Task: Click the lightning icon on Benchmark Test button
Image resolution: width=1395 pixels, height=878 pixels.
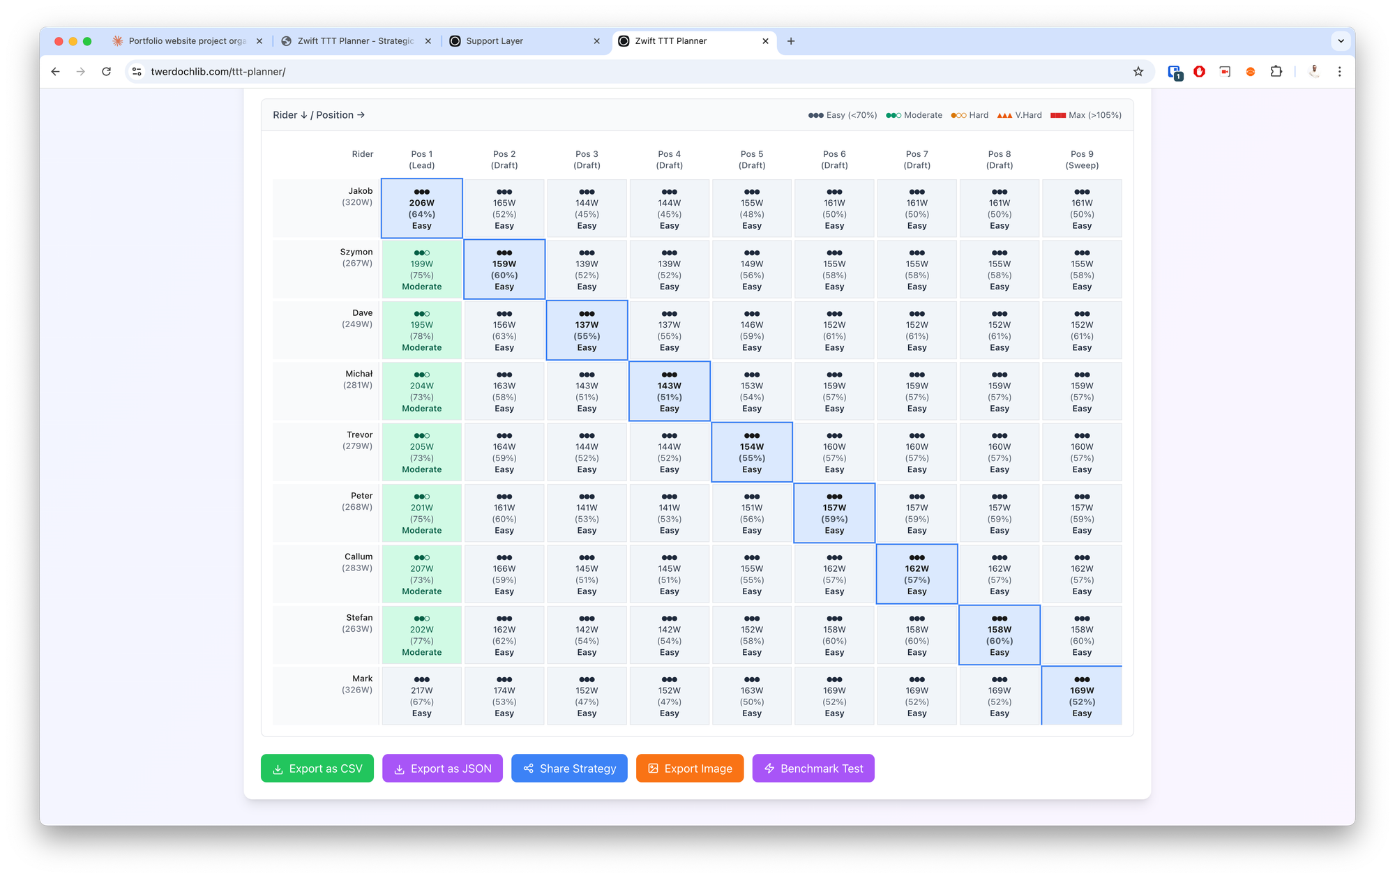Action: (769, 768)
